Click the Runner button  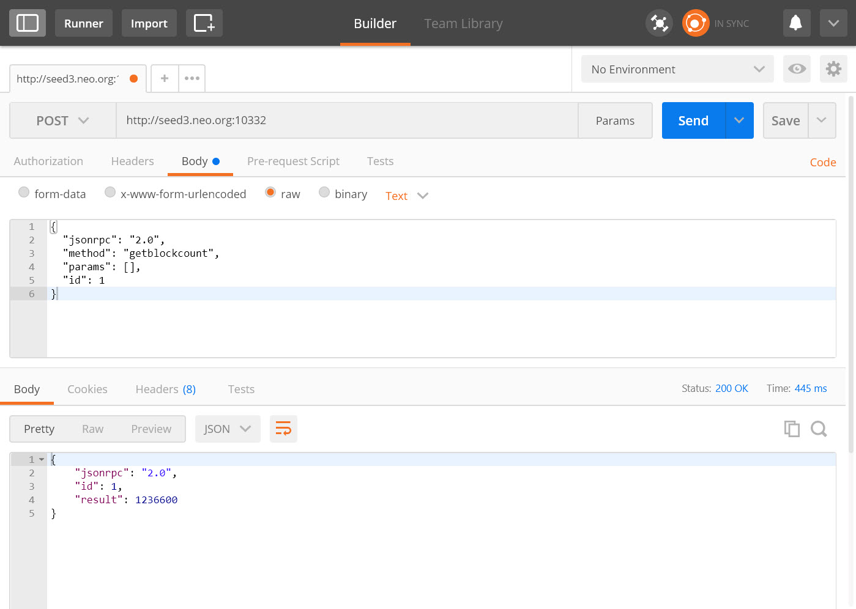click(84, 23)
